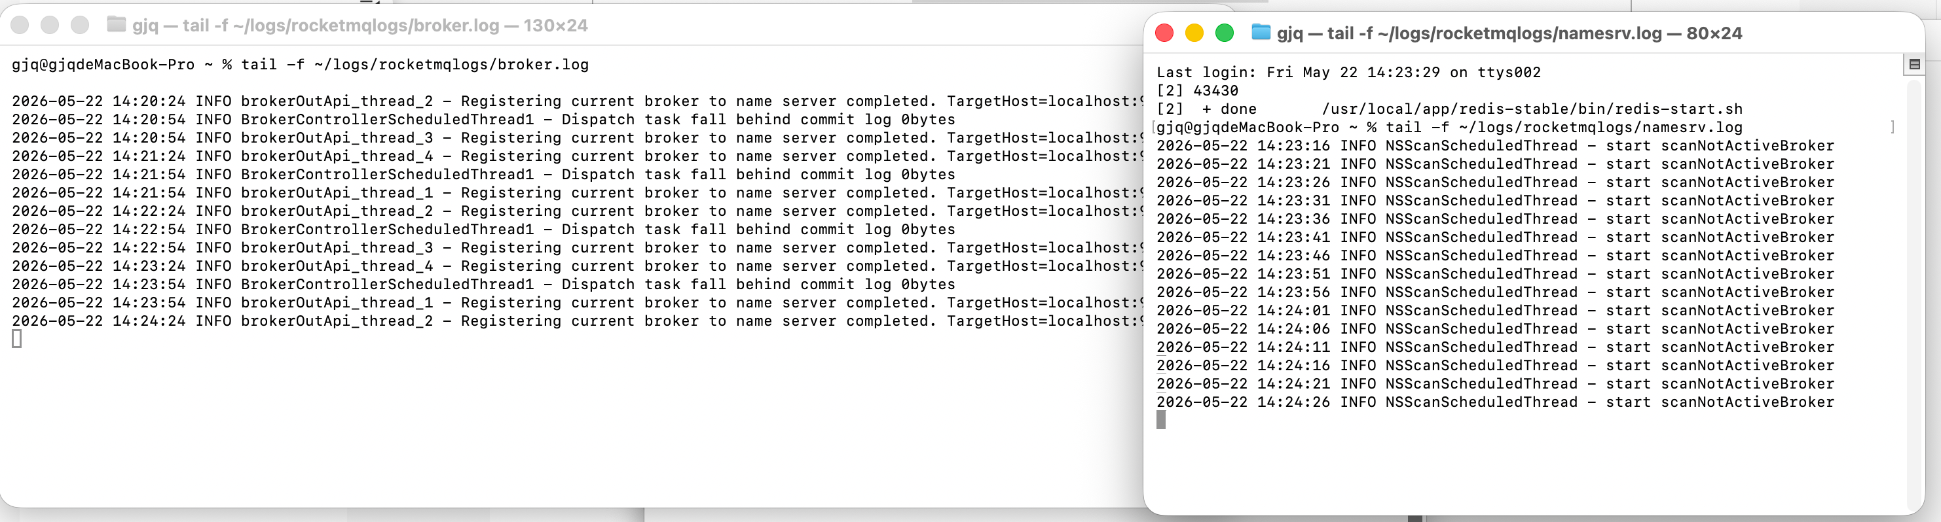Click the 14:20:54 brokerOutApi_thread_3 broker line
The image size is (1941, 522).
pyautogui.click(x=577, y=137)
